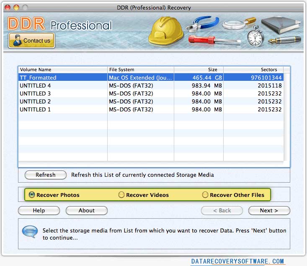Screen dimensions: 307x266
Task: Open the DATARECOVERYSOFTWARE.COM link
Action: point(237,261)
